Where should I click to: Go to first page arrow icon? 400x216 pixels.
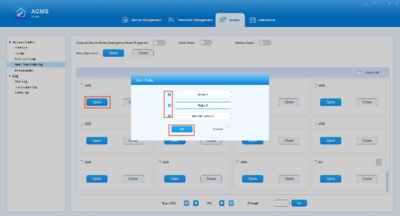[x=186, y=203]
